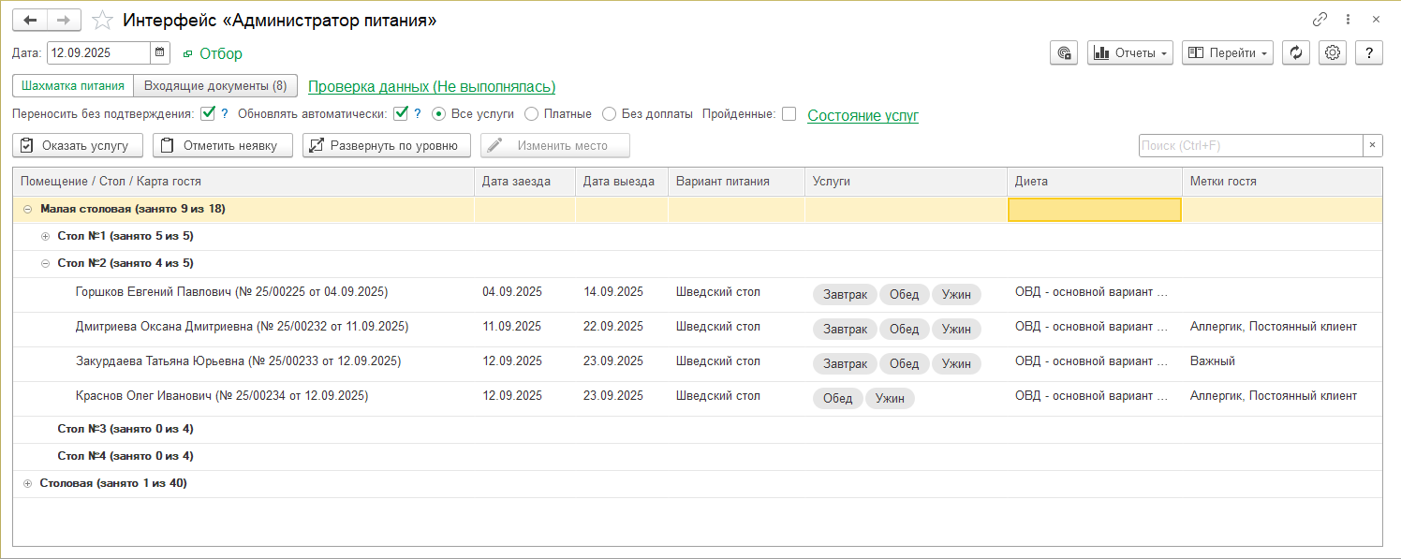Image resolution: width=1401 pixels, height=559 pixels.
Task: Switch to 'Входящие документы (8)' tab
Action: point(215,86)
